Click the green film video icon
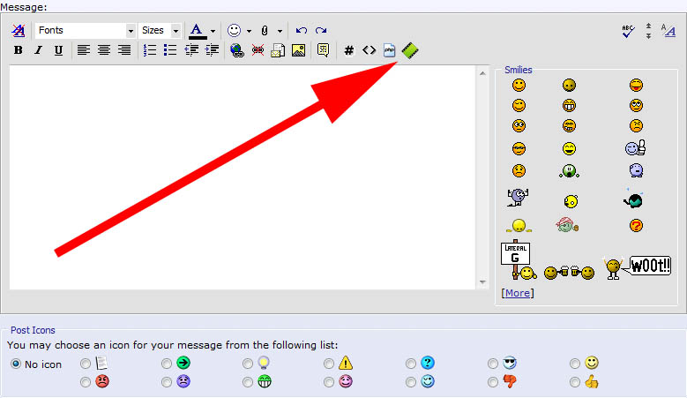This screenshot has height=398, width=687. pos(410,51)
